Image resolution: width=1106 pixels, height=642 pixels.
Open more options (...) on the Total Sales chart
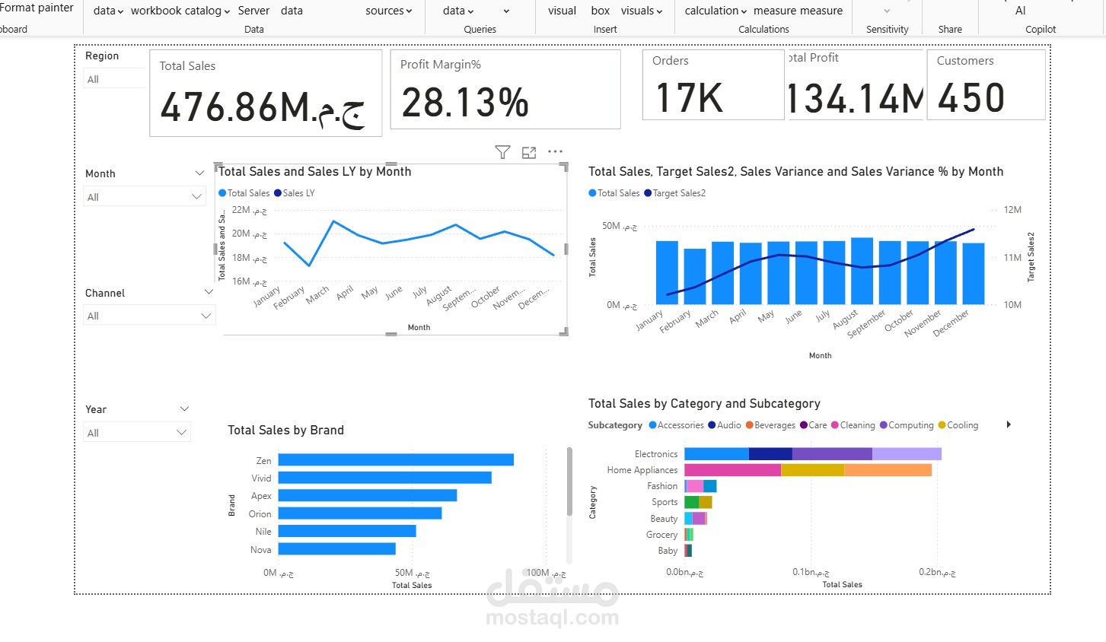tap(555, 151)
